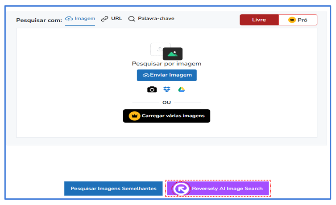
Task: Switch to the Palavra-chave tab
Action: click(156, 19)
